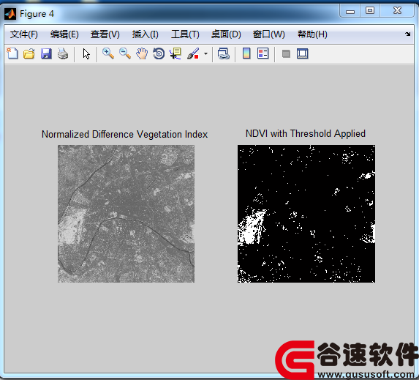This screenshot has width=419, height=380.
Task: Select the Edit Plot arrow tool
Action: pyautogui.click(x=86, y=53)
